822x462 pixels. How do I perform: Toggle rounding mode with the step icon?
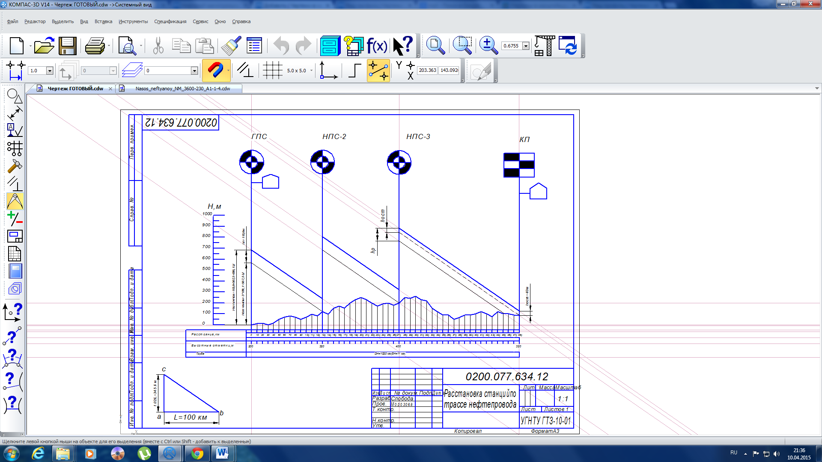[x=355, y=70]
